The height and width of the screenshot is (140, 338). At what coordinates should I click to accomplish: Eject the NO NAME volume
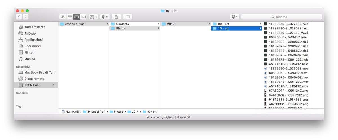(x=54, y=85)
